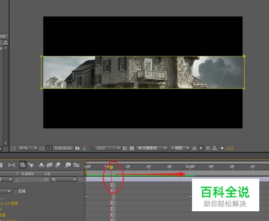The height and width of the screenshot is (221, 269).
Task: Toggle the Region of Interest button
Action: point(125,148)
